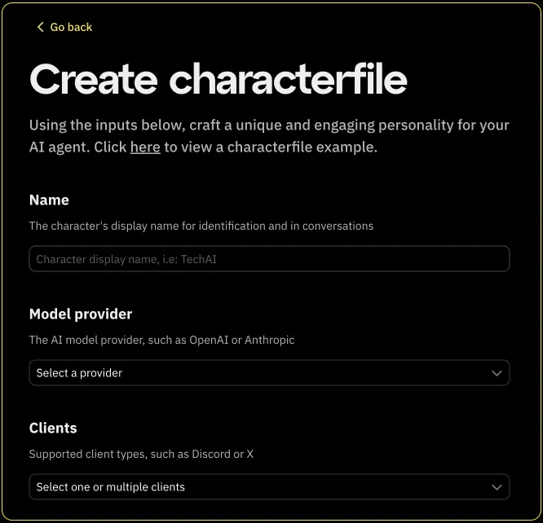The image size is (543, 523).
Task: Click the 'Select a provider' placeholder text
Action: pos(79,373)
